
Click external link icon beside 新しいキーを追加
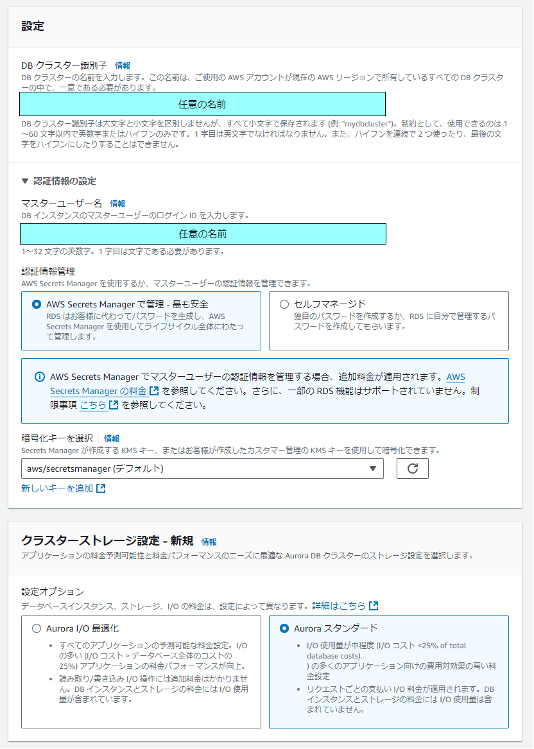(101, 488)
